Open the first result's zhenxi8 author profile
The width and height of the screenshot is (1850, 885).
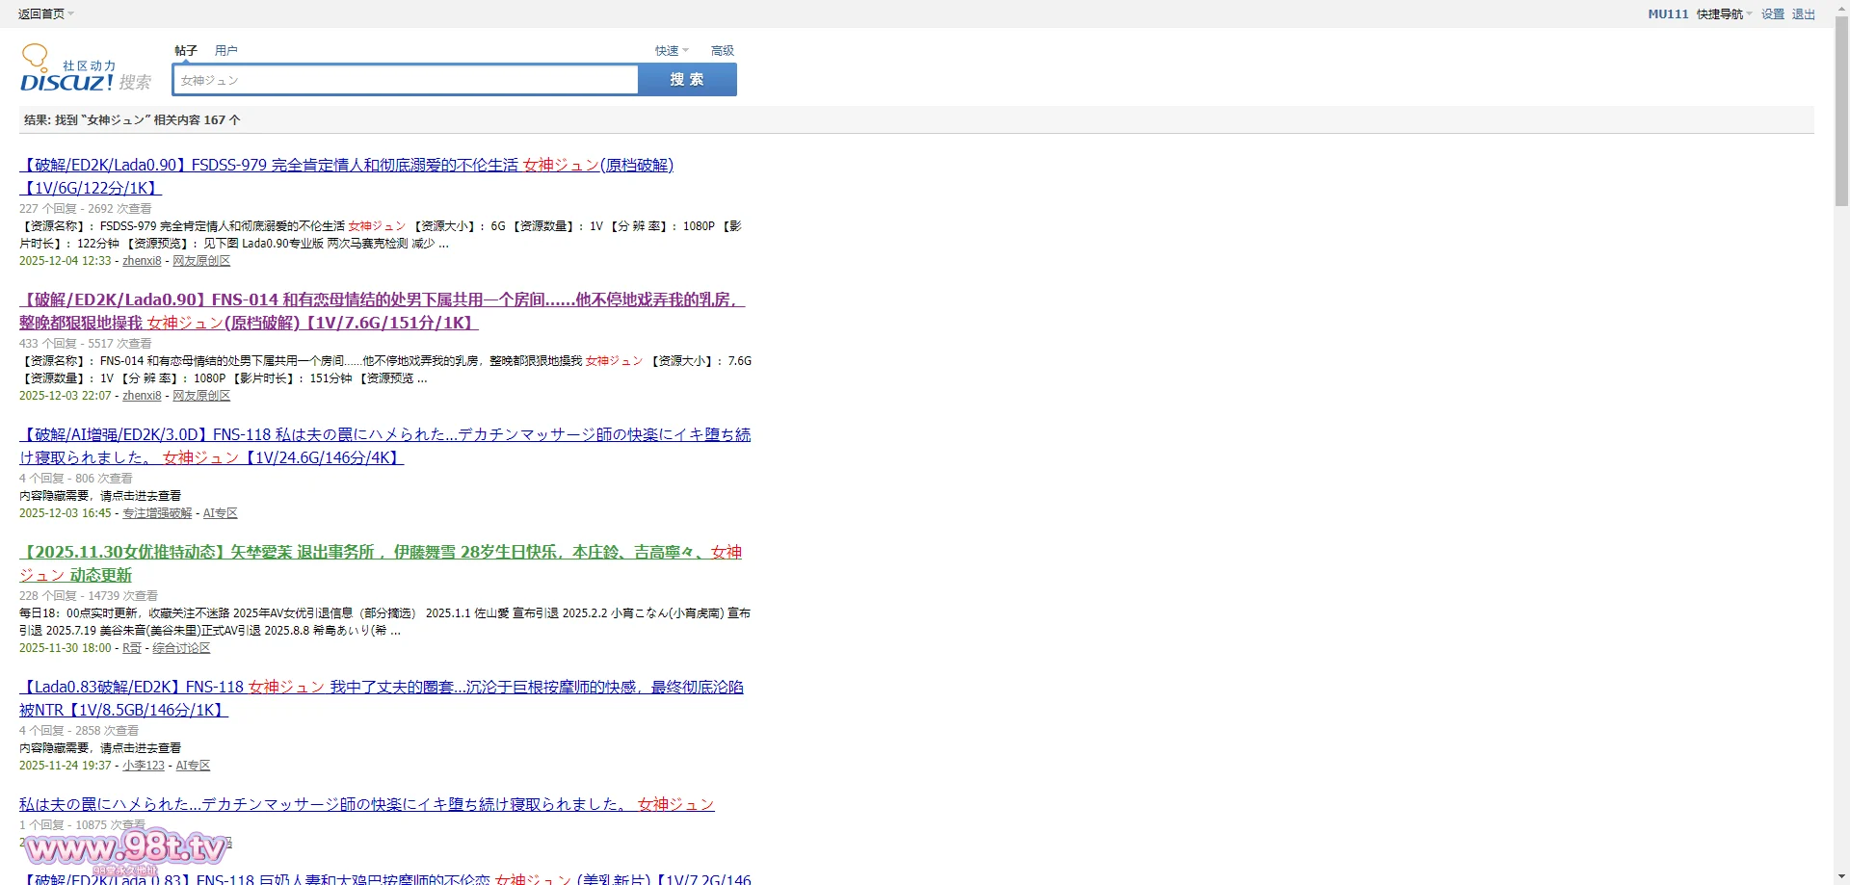[x=142, y=261]
